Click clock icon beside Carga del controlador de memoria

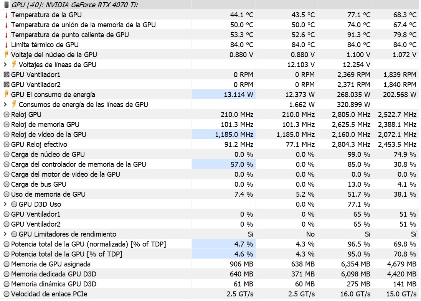[7, 164]
